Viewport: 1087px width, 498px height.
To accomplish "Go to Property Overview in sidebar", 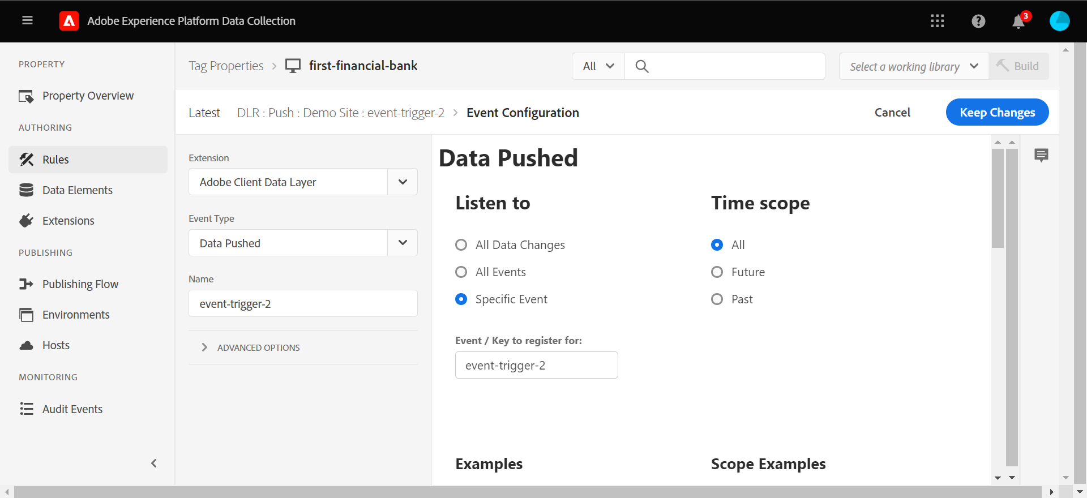I will point(88,96).
